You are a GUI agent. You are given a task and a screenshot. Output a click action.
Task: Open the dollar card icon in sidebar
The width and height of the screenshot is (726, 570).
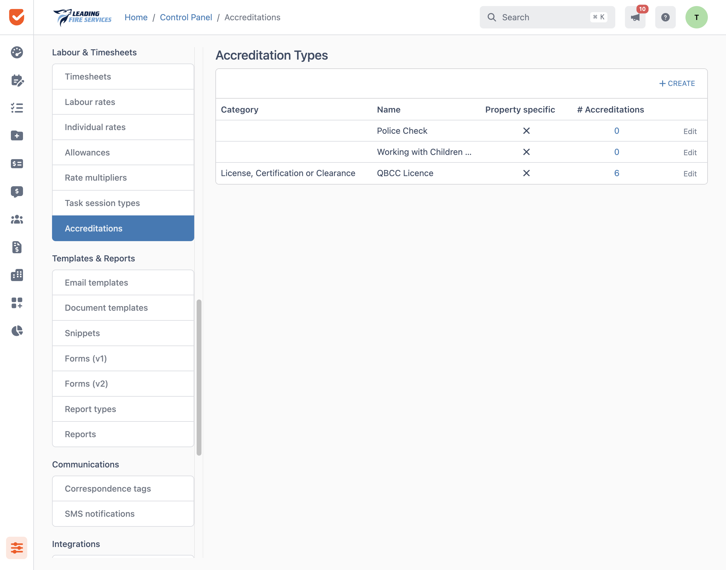(x=17, y=163)
